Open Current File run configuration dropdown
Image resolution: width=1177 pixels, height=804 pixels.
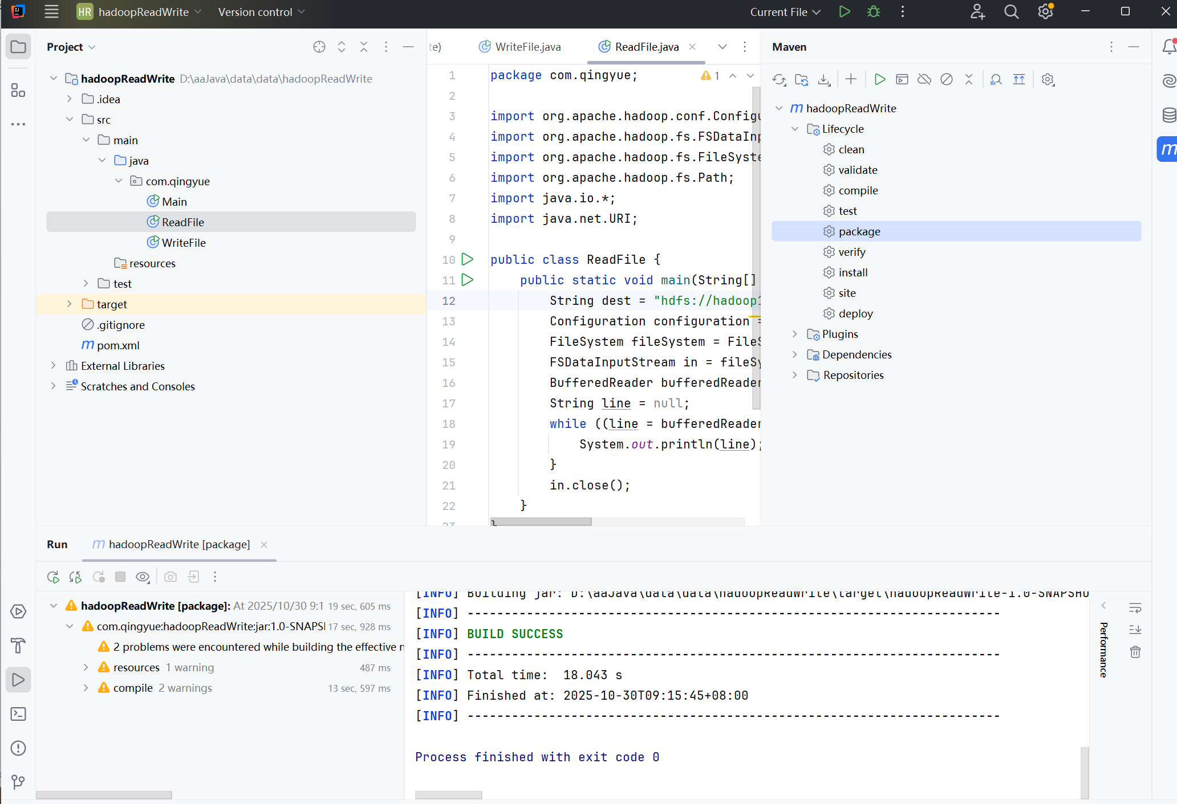pos(785,12)
